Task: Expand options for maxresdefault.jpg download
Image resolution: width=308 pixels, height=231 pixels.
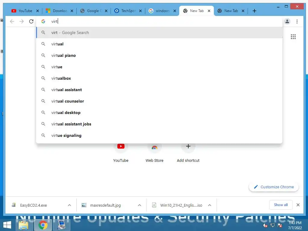Action: [x=140, y=205]
